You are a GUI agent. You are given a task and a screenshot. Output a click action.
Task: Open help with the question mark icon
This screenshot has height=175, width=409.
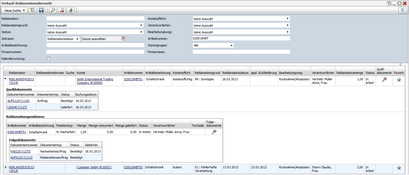tap(402, 11)
